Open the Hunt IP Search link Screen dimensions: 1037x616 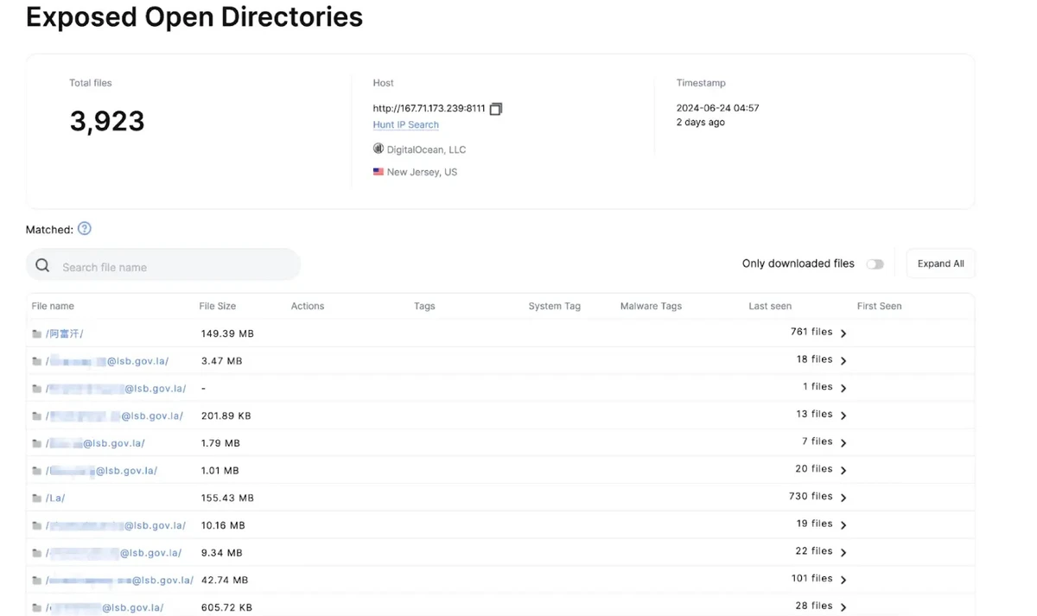(x=405, y=125)
